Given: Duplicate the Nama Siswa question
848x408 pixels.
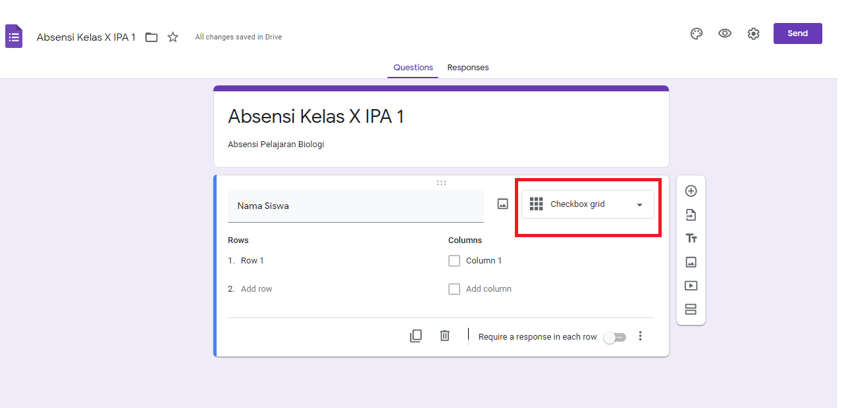Looking at the screenshot, I should (415, 336).
